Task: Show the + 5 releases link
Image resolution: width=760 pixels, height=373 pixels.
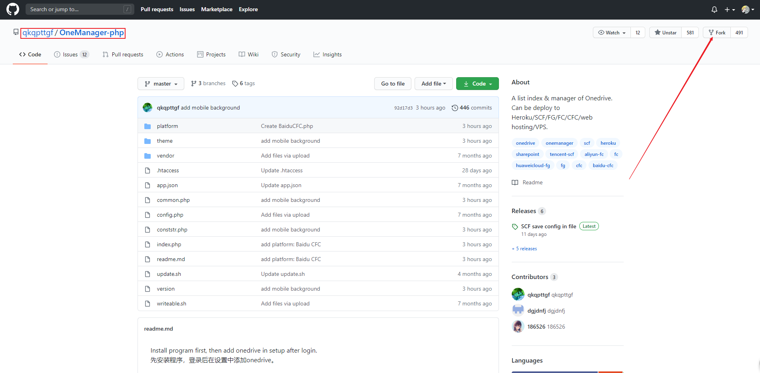Action: 525,249
